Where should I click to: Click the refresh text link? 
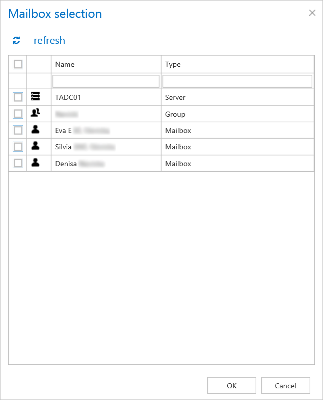point(49,41)
